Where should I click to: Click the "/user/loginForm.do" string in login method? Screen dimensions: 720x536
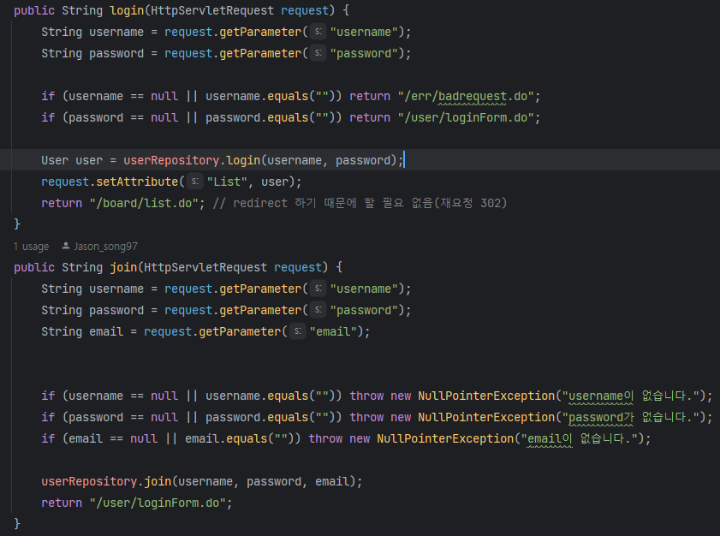[x=466, y=117]
